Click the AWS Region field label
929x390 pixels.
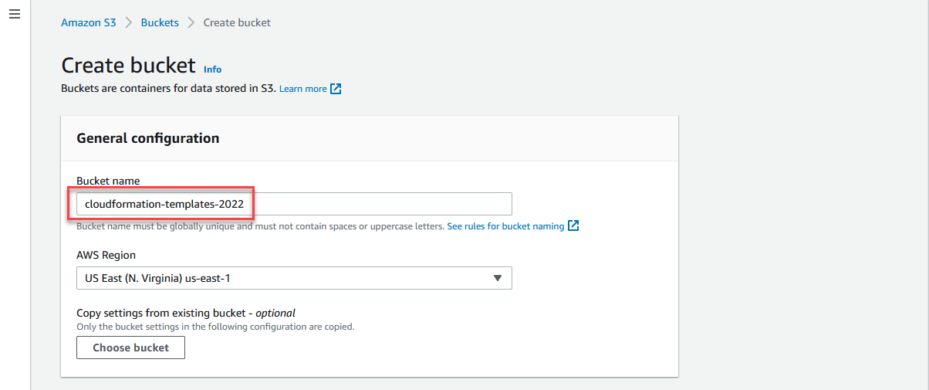click(106, 255)
